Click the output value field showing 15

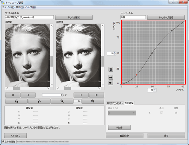point(110,53)
